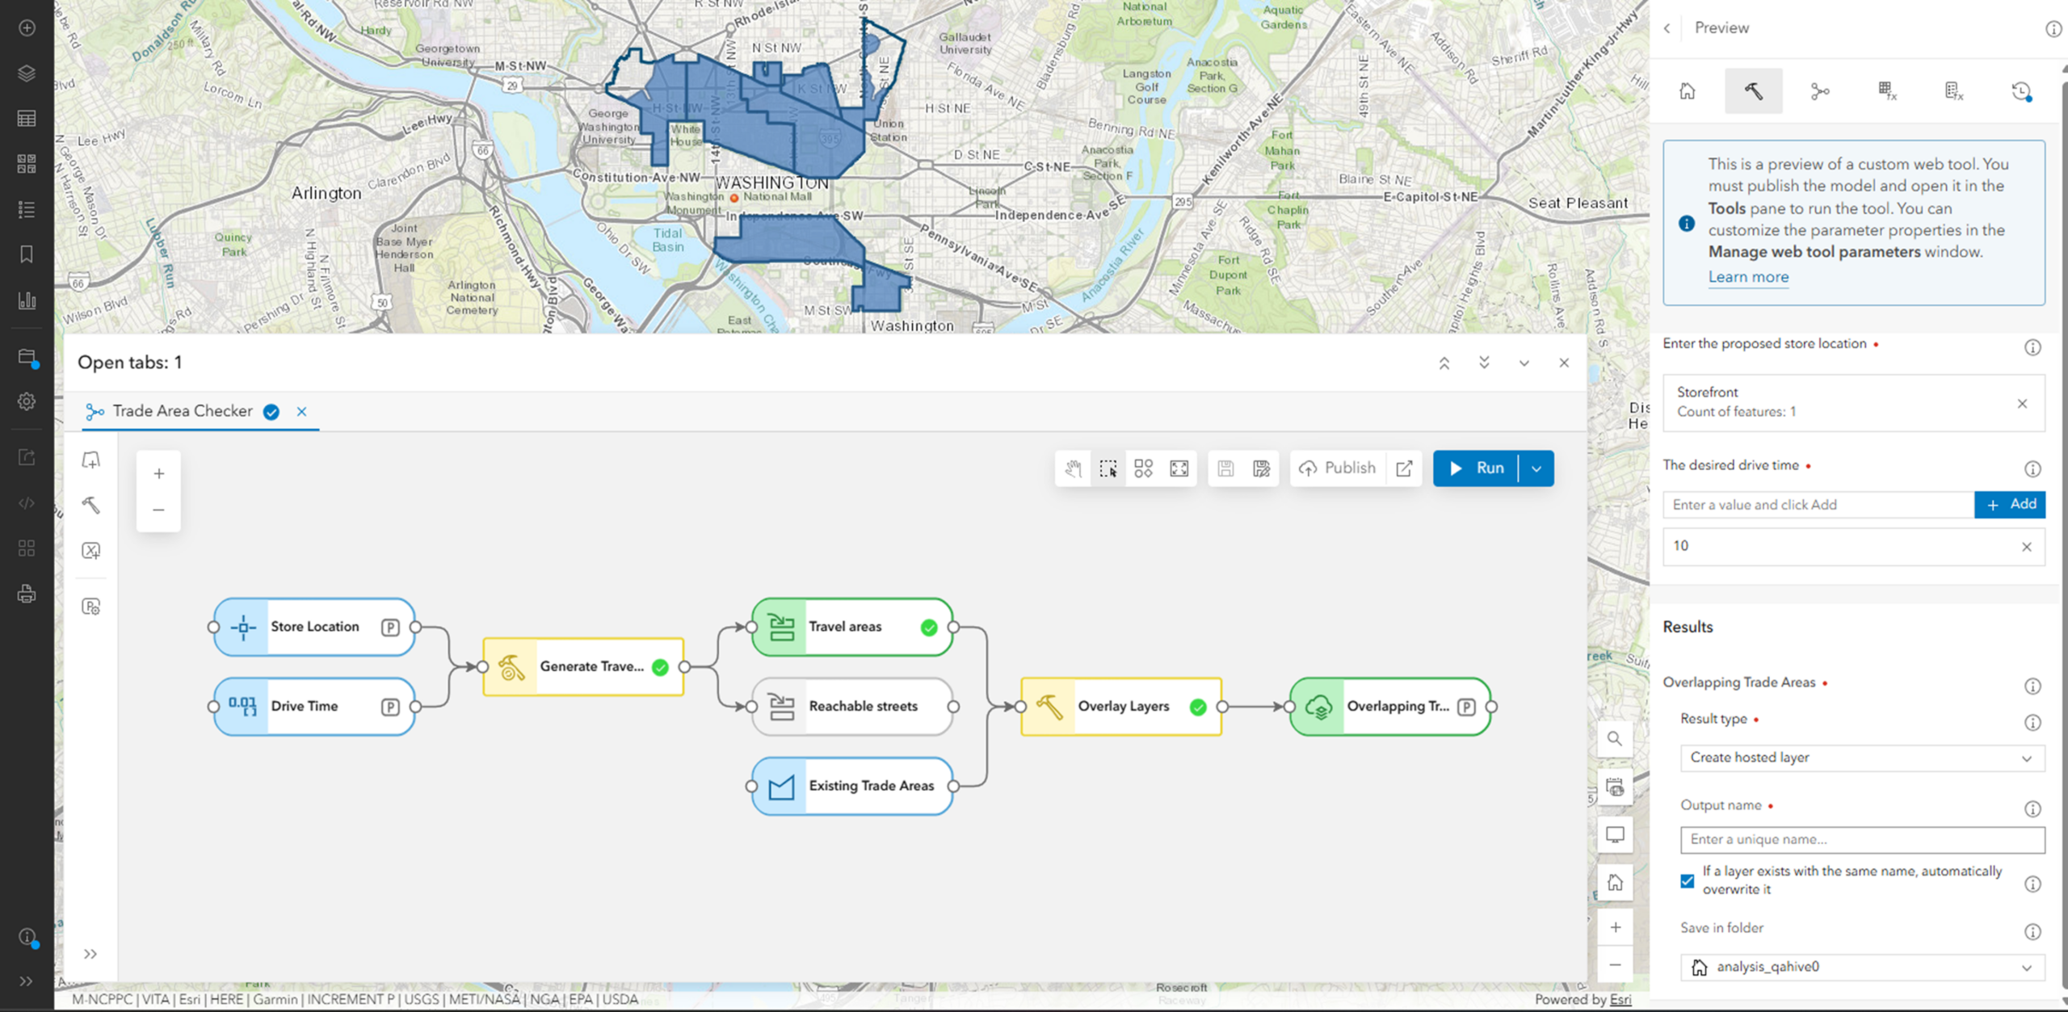2068x1012 pixels.
Task: Click the fit to window icon
Action: coord(1179,468)
